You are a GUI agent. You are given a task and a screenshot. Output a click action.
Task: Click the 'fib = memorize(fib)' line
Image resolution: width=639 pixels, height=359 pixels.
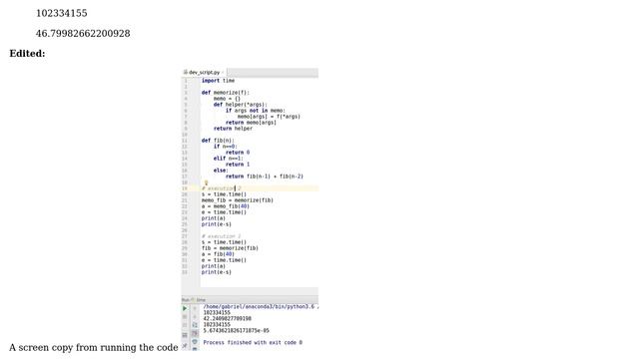coord(230,248)
